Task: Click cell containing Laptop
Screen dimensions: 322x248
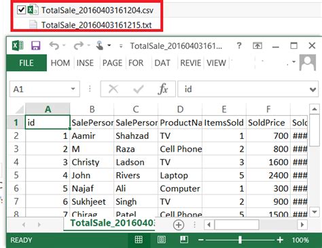Action: (180, 175)
